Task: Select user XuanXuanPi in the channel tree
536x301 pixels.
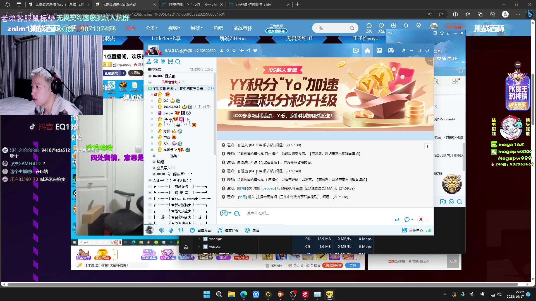Action: (171, 107)
